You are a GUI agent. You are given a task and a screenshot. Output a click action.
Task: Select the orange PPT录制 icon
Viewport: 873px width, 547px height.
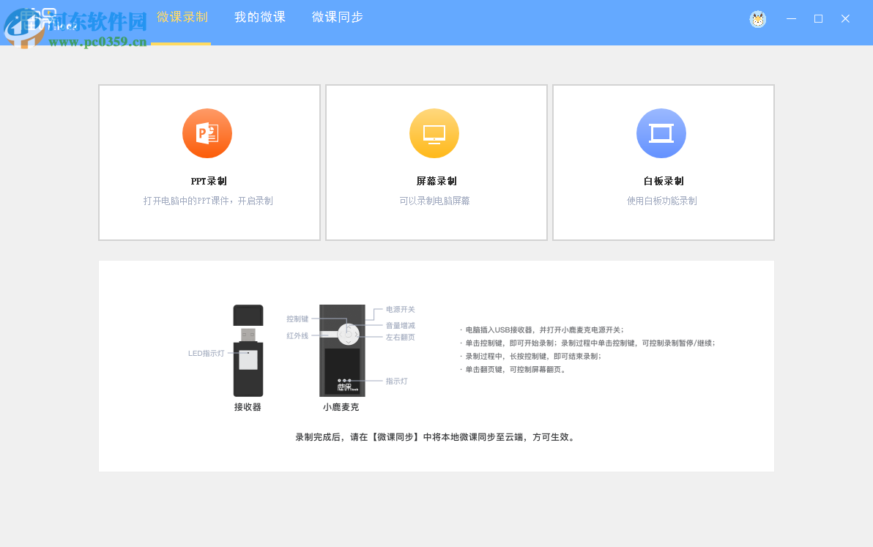pyautogui.click(x=207, y=133)
